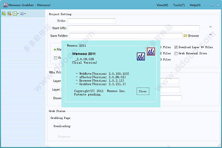The height and width of the screenshot is (148, 222).
Task: Click the 'Grabbing Page:' label
Action: click(x=61, y=118)
